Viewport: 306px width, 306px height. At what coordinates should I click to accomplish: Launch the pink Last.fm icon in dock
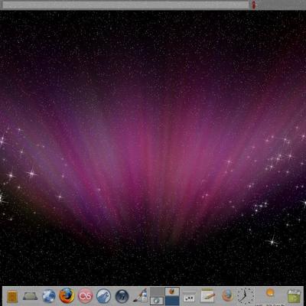tap(85, 296)
